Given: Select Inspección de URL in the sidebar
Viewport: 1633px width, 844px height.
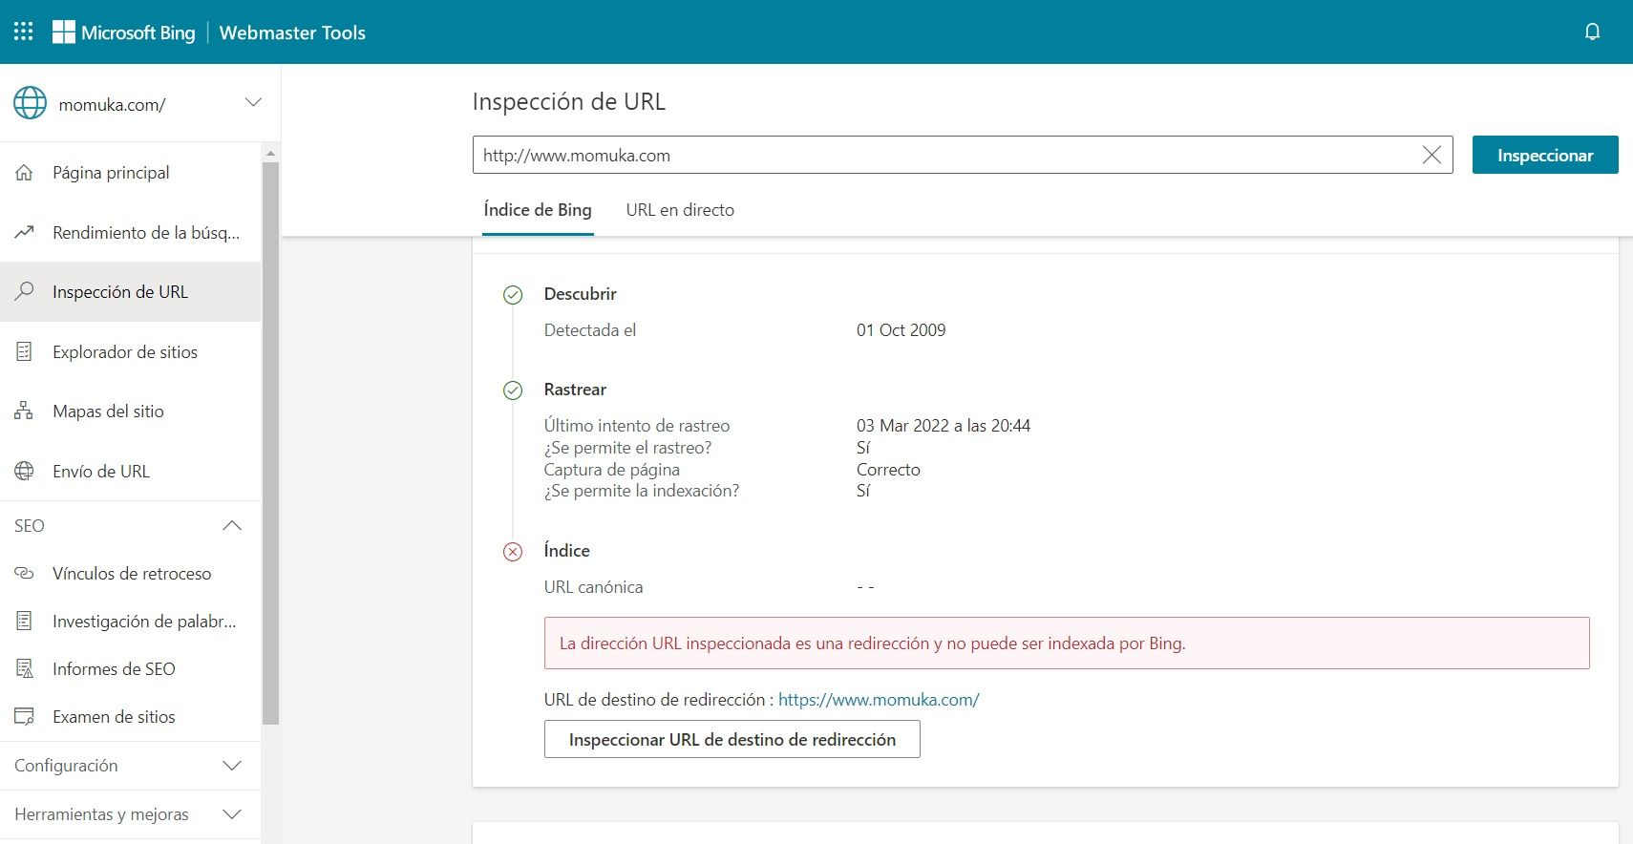Looking at the screenshot, I should 130,291.
